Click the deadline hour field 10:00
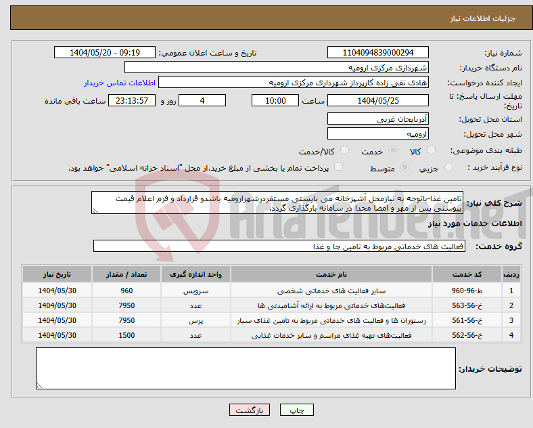Image resolution: width=533 pixels, height=428 pixels. point(275,100)
